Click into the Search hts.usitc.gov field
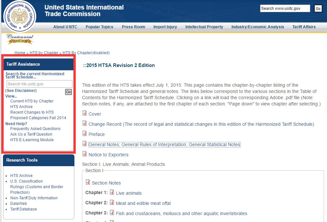The width and height of the screenshot is (327, 222). tap(40, 84)
